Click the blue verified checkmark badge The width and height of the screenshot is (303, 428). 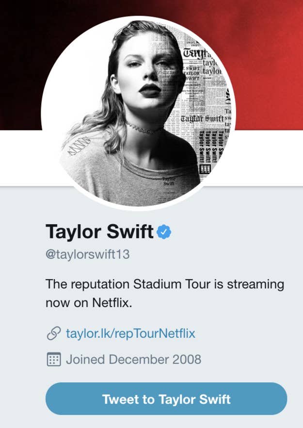[x=164, y=232]
